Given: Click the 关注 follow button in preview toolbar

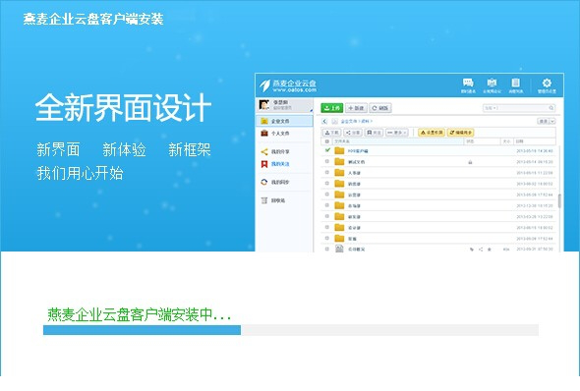Looking at the screenshot, I should pyautogui.click(x=374, y=133).
